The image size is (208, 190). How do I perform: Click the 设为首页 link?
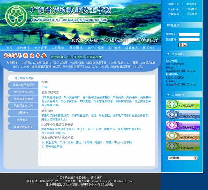click(x=192, y=14)
